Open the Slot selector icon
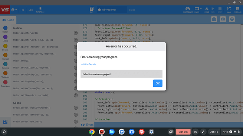 pyautogui.click(x=92, y=10)
